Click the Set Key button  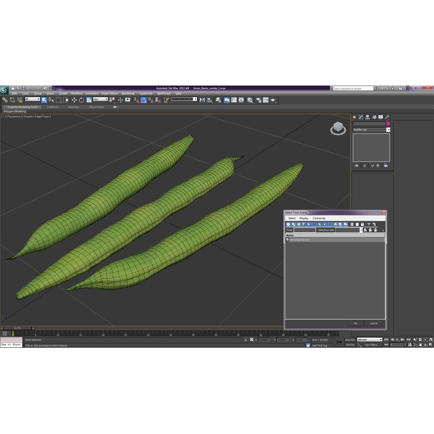[x=350, y=345]
